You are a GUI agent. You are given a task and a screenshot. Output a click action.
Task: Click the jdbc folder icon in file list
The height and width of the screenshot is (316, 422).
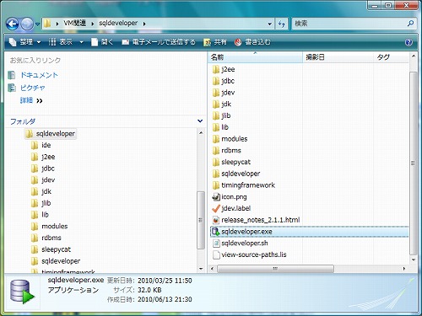[x=216, y=81]
